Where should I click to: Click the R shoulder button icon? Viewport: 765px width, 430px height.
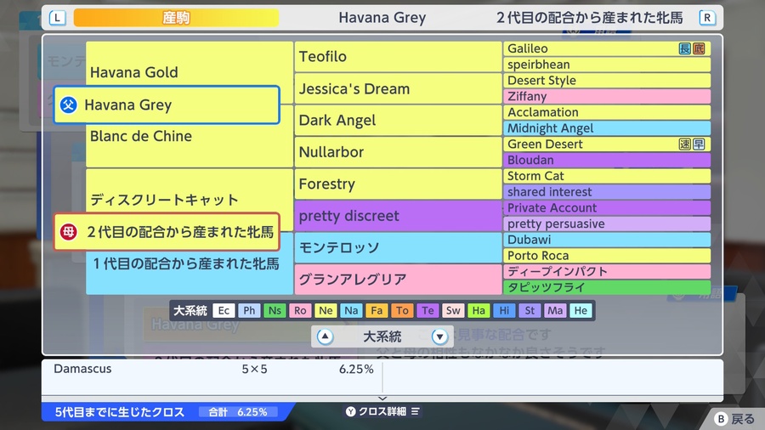(707, 18)
